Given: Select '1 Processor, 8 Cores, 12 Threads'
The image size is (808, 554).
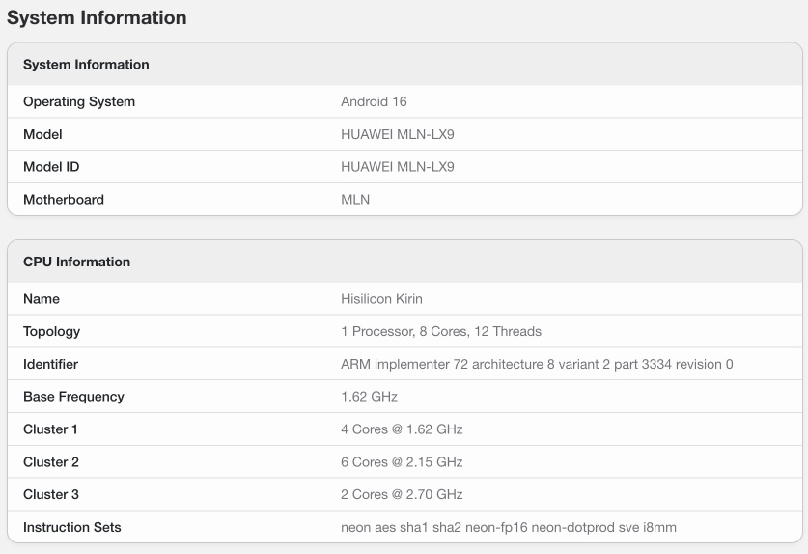Looking at the screenshot, I should [x=441, y=331].
